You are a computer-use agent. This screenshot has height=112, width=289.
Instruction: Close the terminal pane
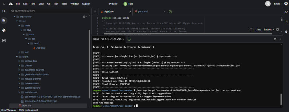click(280, 39)
